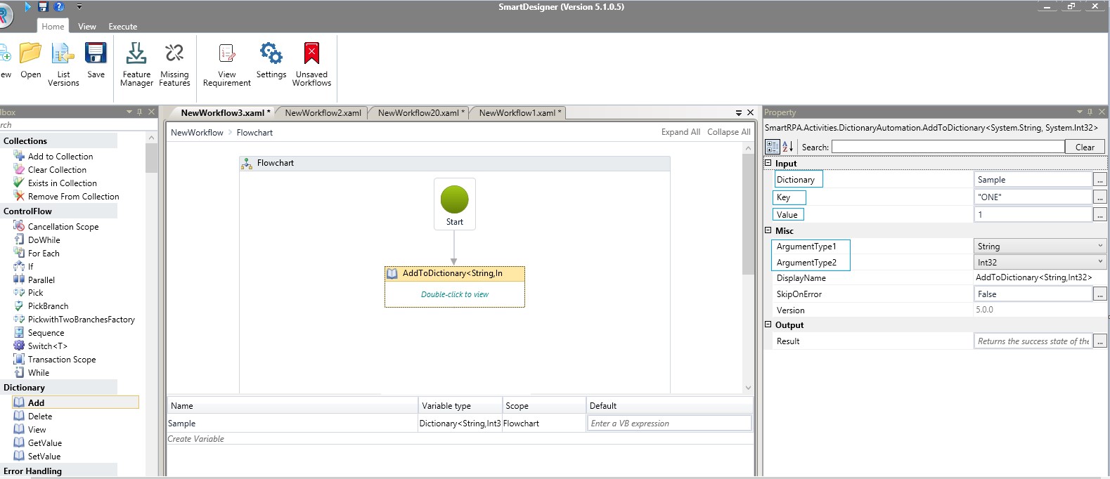Screen dimensions: 1110x479
Task: Click the property Search input field
Action: (x=948, y=146)
